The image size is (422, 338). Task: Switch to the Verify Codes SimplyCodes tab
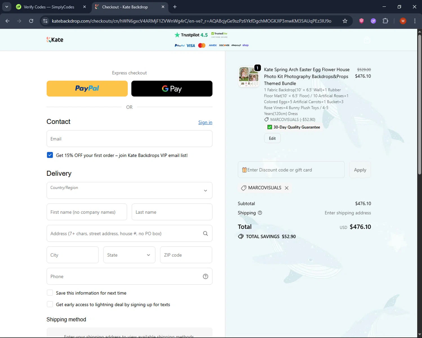coord(49,7)
